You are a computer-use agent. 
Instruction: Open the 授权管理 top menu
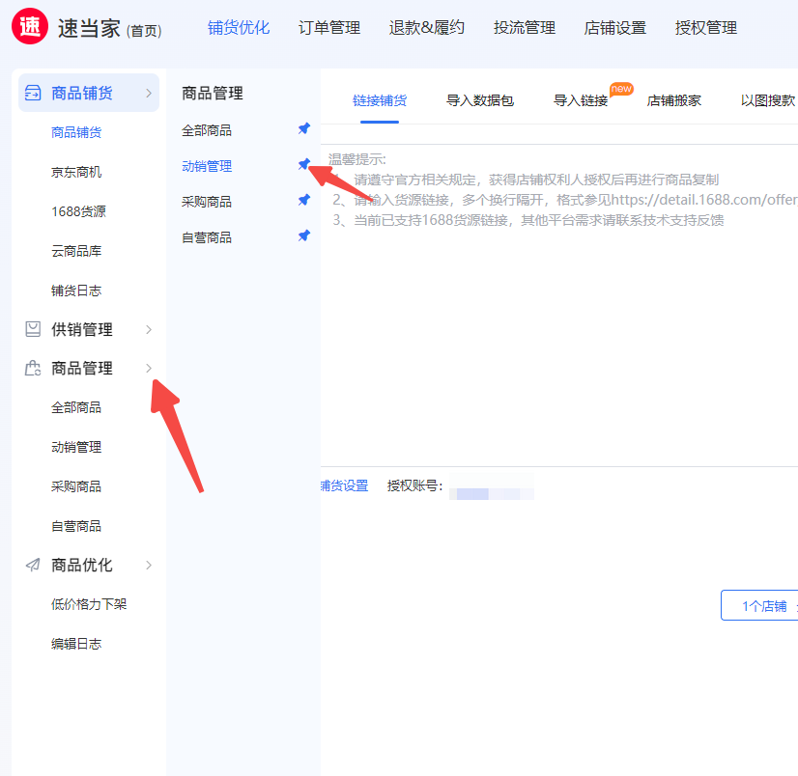(x=706, y=27)
